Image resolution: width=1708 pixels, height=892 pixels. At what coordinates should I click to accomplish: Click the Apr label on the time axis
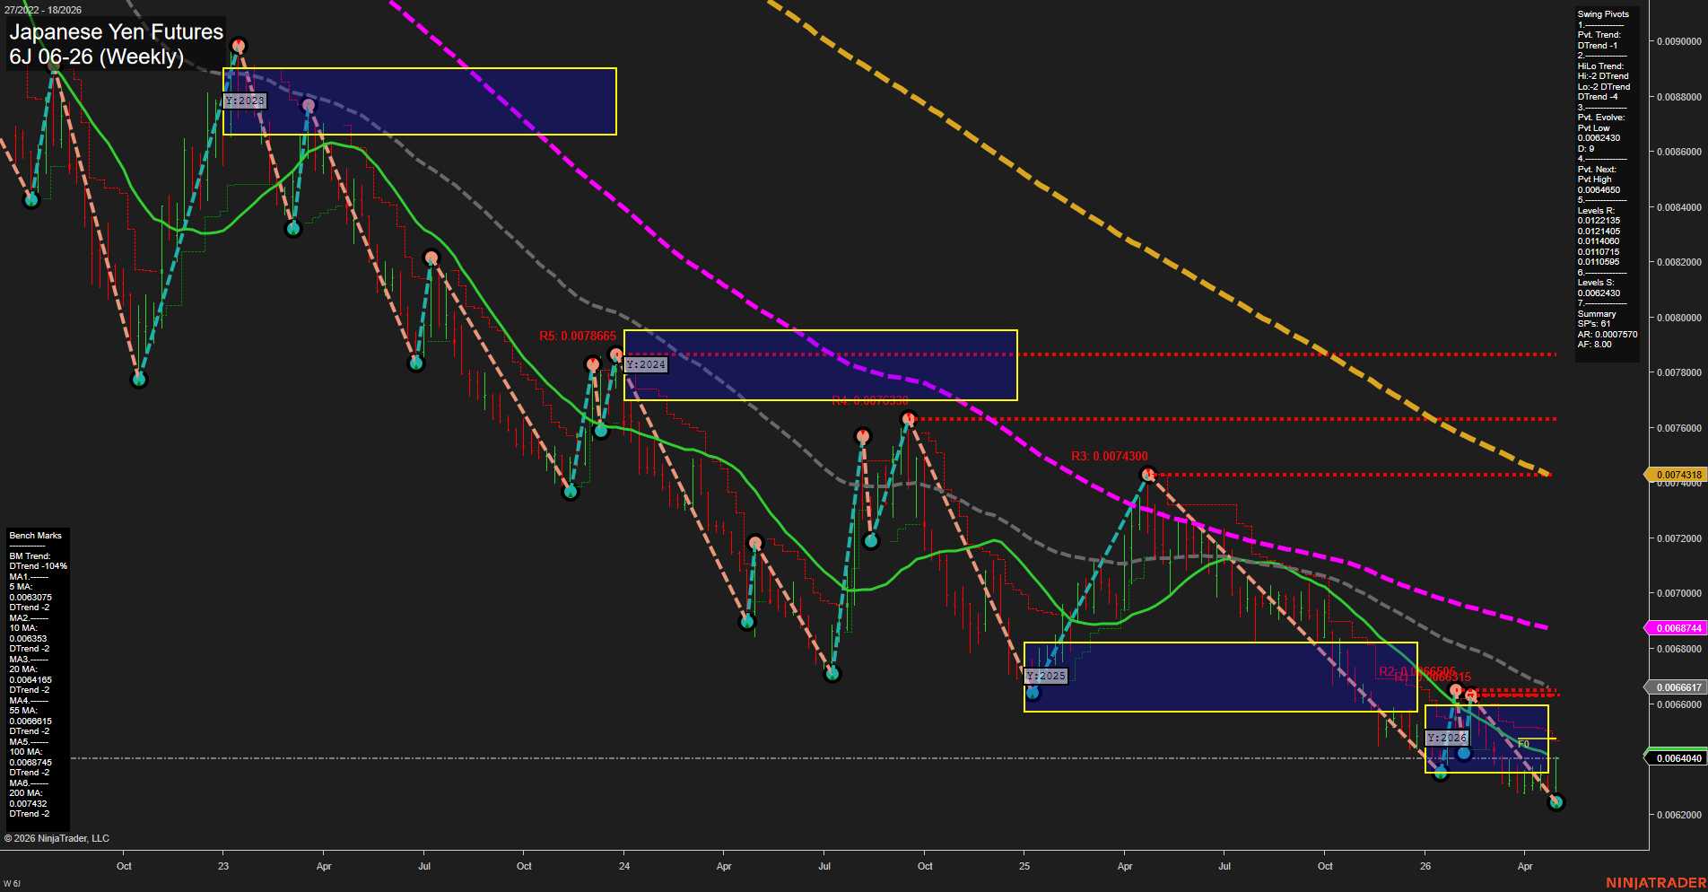[x=325, y=867]
